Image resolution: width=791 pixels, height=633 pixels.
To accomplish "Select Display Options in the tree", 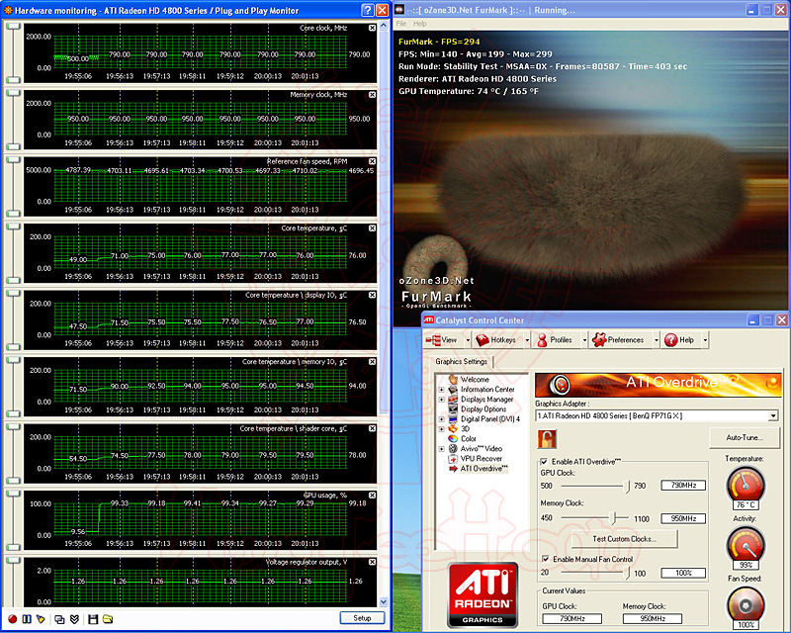I will click(x=483, y=408).
